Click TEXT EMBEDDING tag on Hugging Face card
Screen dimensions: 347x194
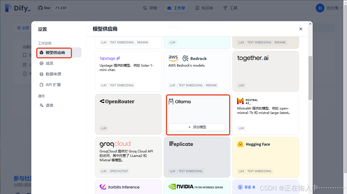pos(259,171)
